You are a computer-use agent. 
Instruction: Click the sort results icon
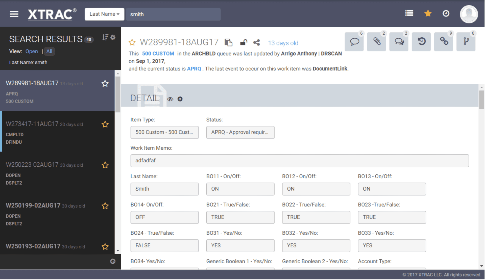[105, 37]
